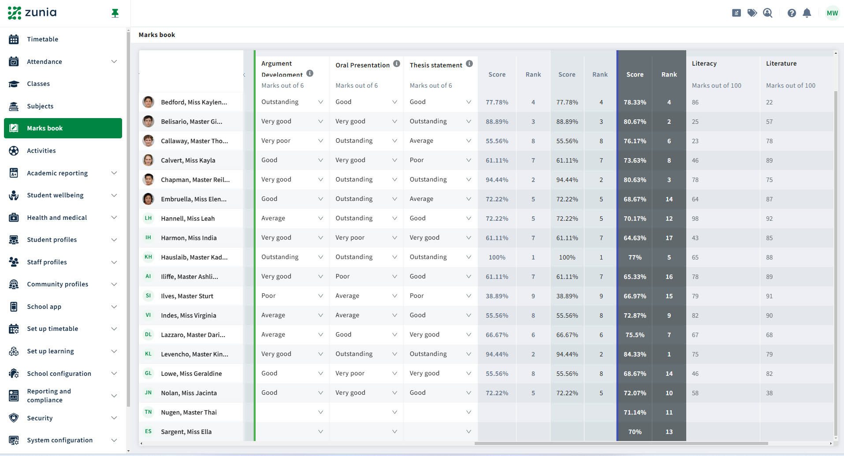Open notifications bell icon
This screenshot has height=456, width=844.
coord(807,13)
